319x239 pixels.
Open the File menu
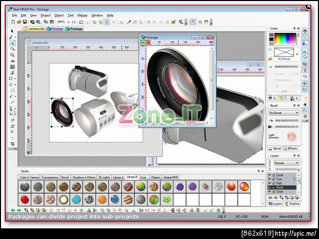click(14, 15)
